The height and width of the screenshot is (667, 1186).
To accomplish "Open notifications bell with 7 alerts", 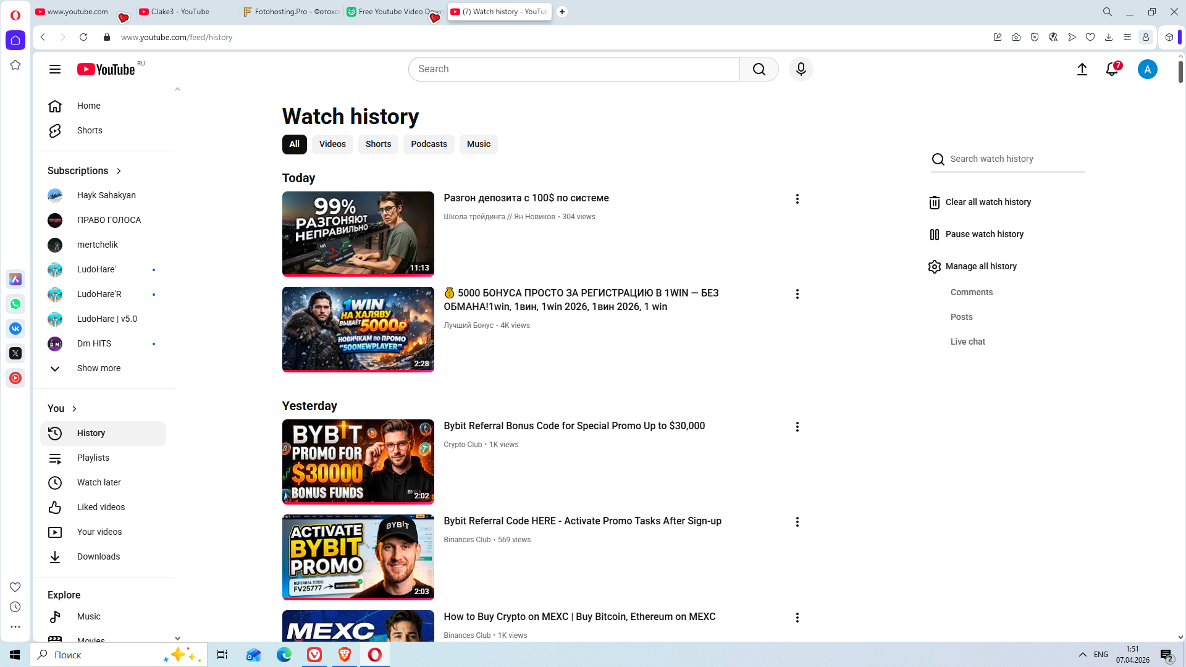I will (x=1112, y=69).
